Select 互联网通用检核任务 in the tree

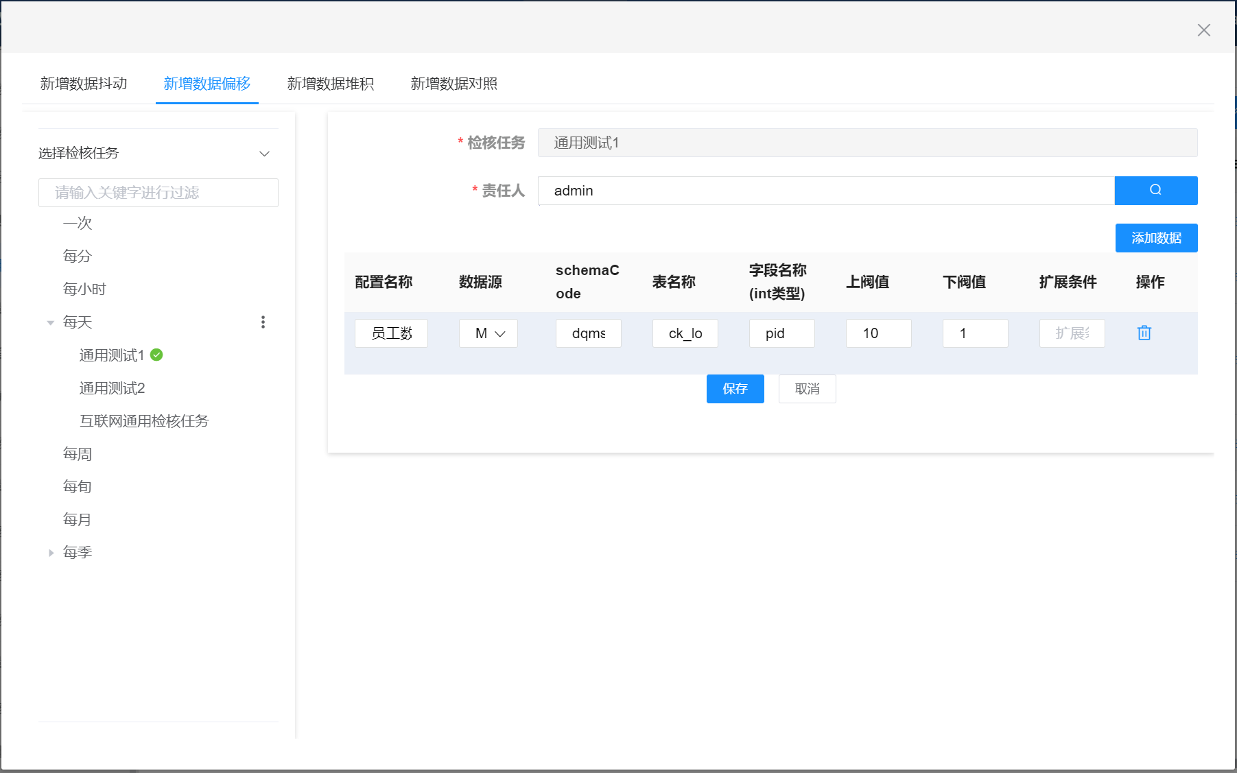[144, 421]
